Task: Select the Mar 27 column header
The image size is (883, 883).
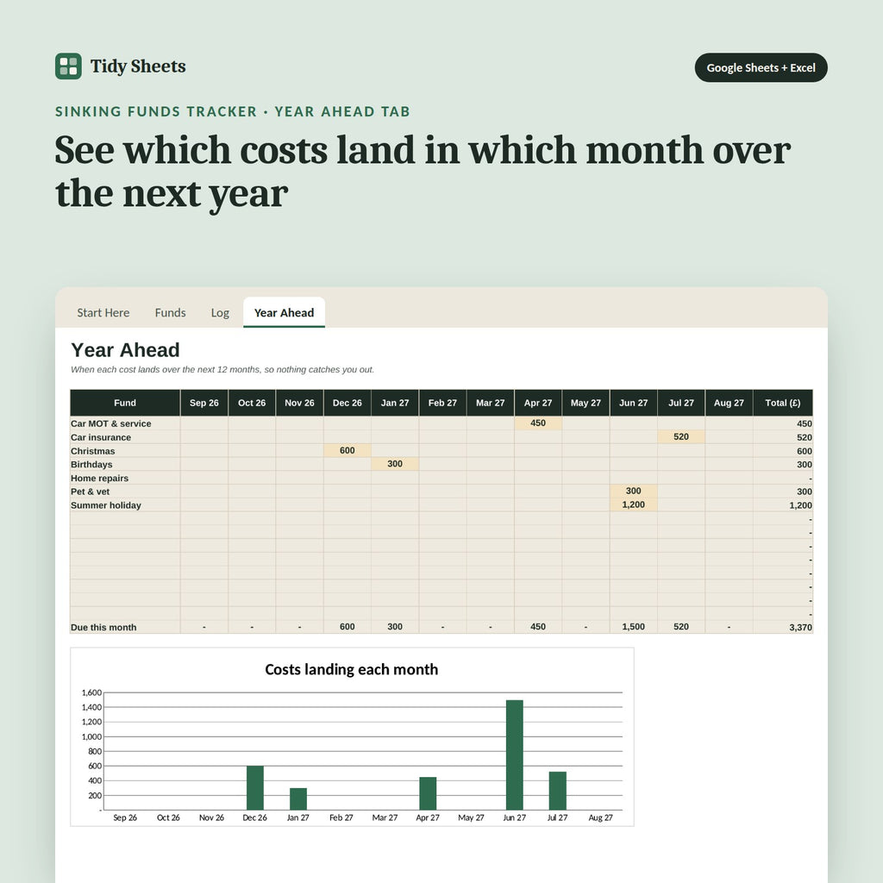Action: click(491, 403)
